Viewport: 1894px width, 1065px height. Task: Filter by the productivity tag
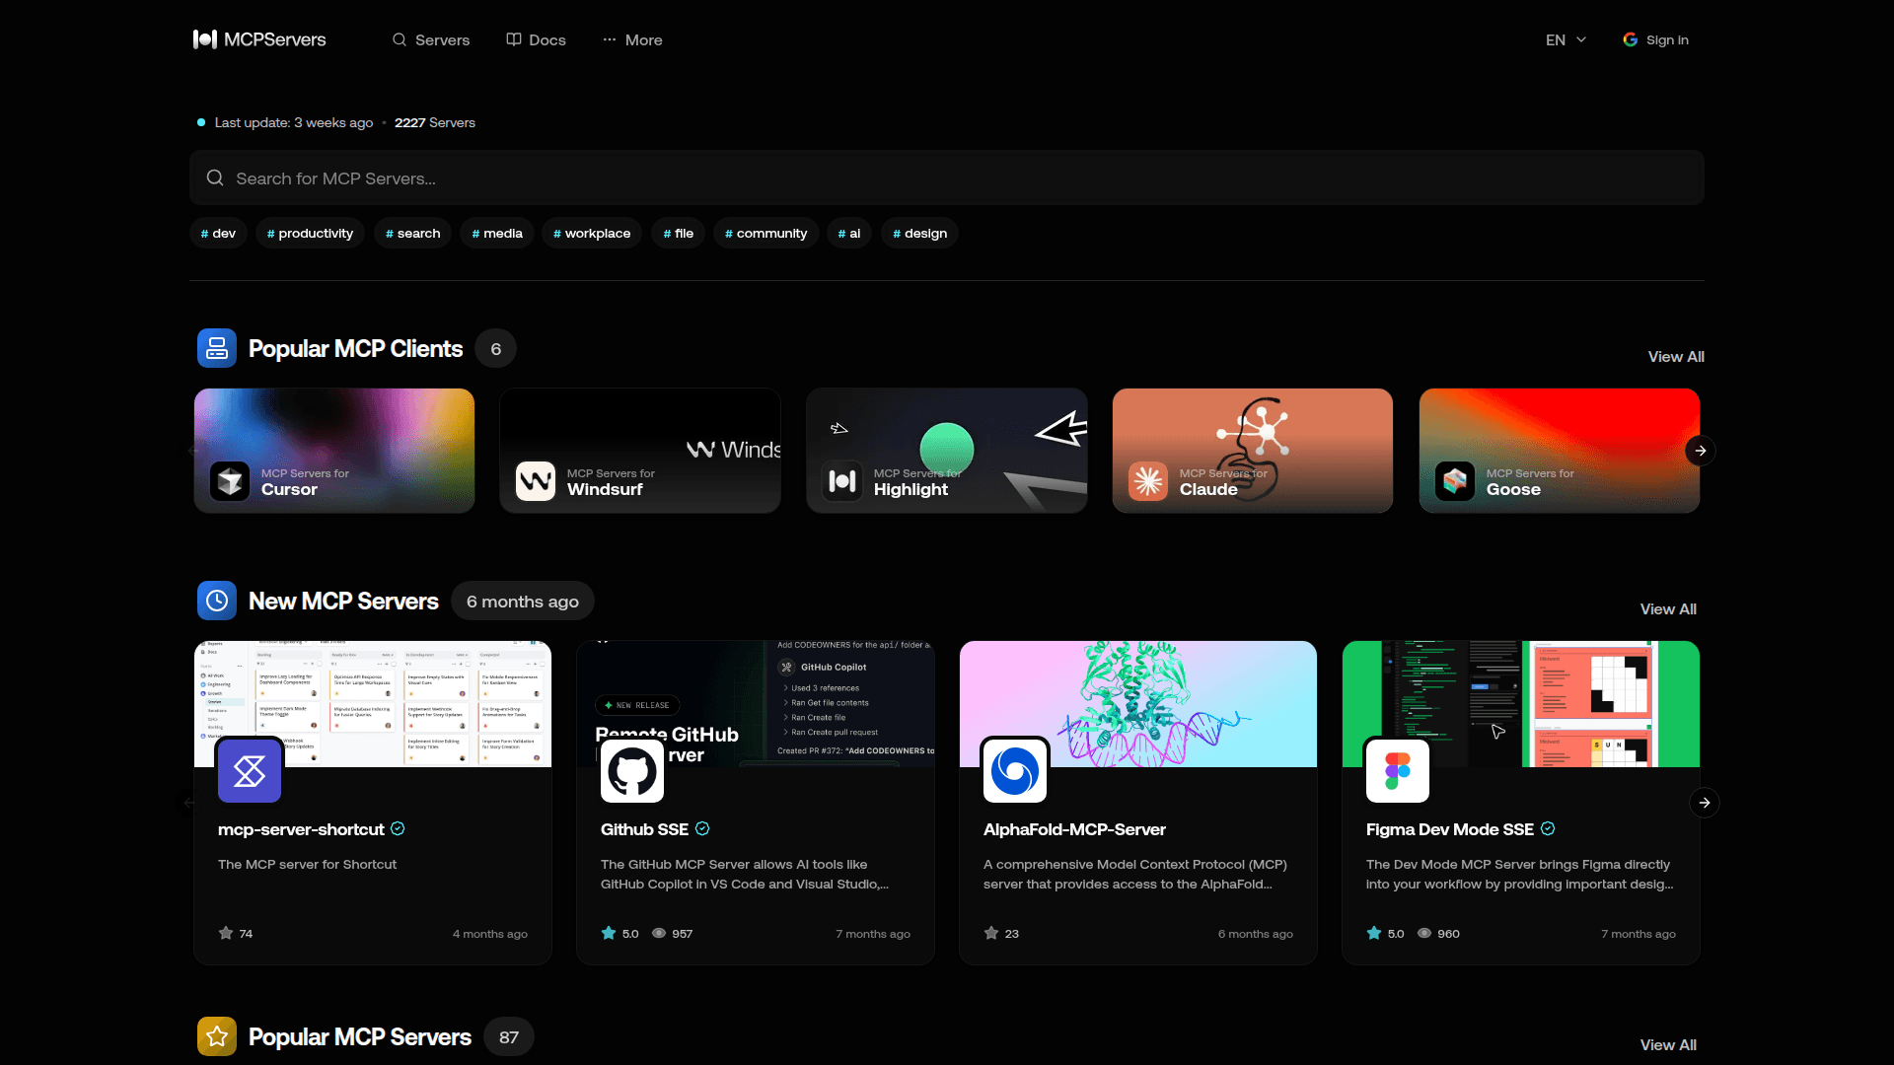point(310,234)
